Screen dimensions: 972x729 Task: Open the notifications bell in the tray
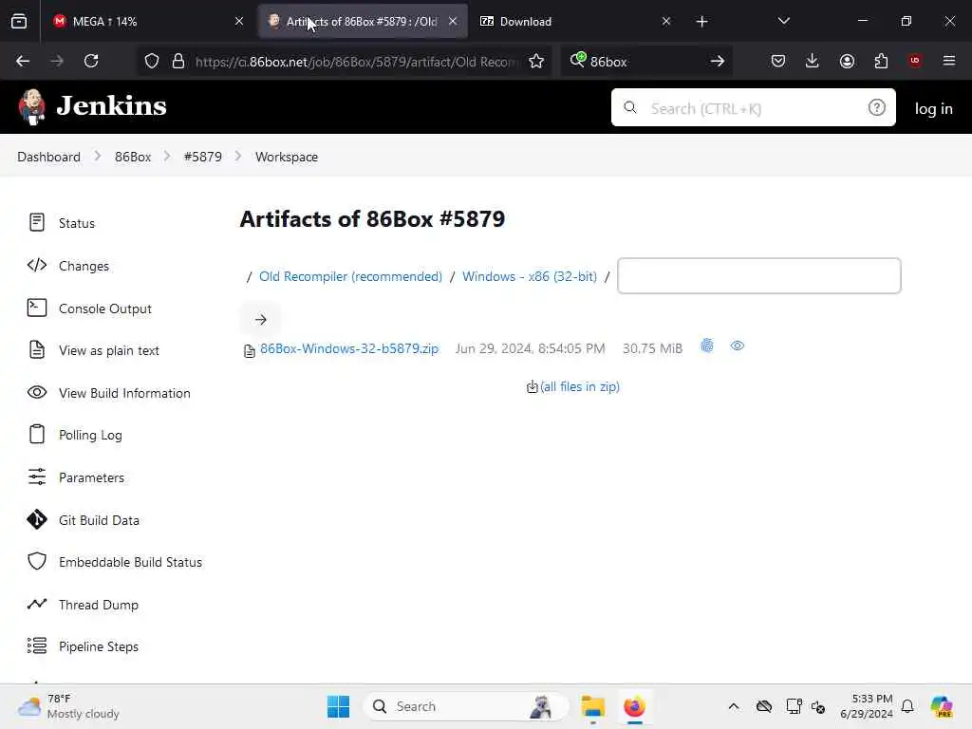(x=907, y=706)
